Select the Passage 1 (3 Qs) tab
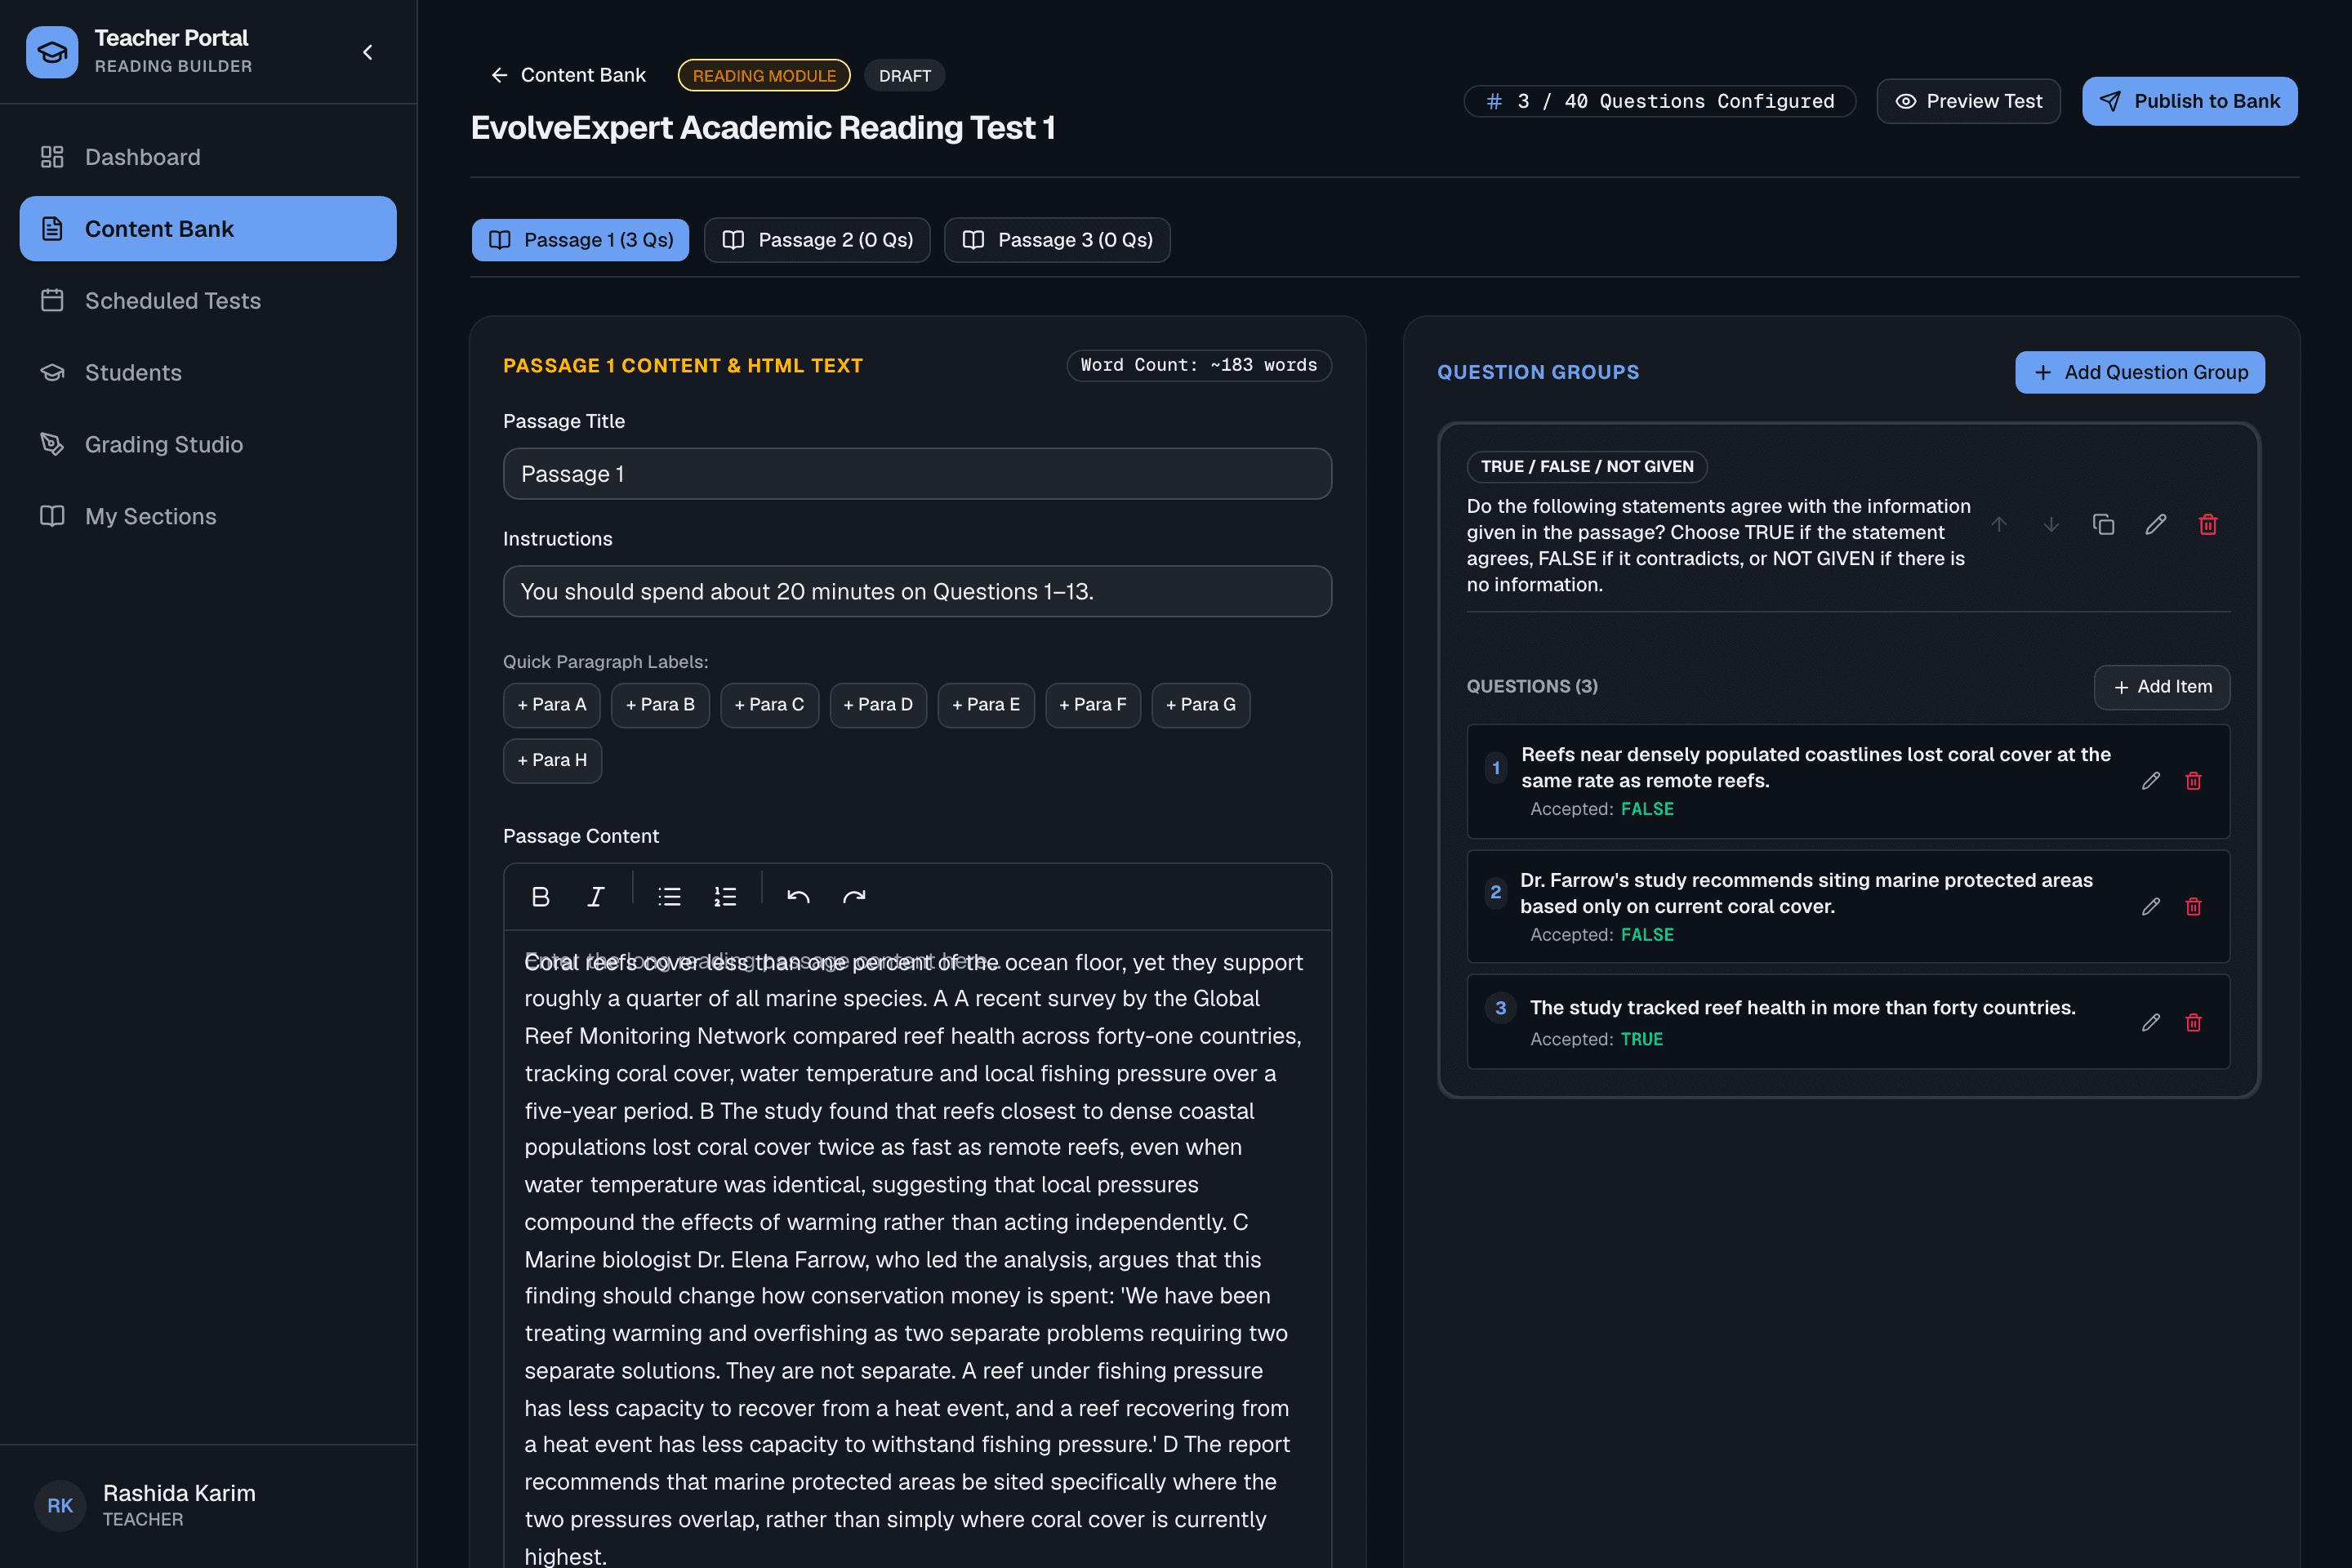This screenshot has width=2352, height=1568. pos(580,240)
